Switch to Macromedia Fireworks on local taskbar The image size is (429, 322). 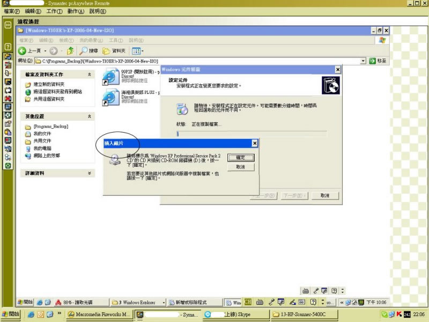click(100, 314)
